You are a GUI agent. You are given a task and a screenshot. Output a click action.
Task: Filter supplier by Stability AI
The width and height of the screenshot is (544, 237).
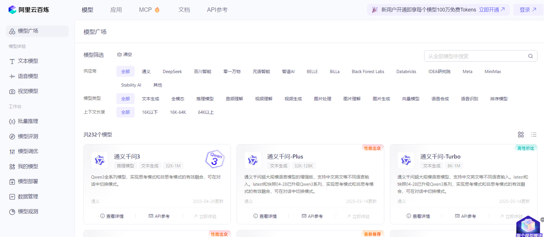131,85
